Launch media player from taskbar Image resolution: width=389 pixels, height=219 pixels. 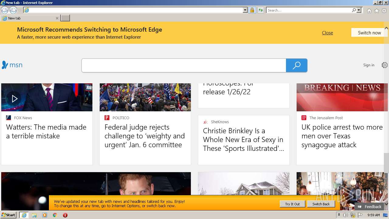45,215
